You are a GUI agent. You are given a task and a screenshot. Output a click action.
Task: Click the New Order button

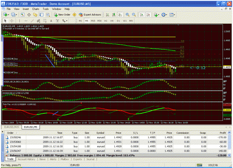[62, 14]
